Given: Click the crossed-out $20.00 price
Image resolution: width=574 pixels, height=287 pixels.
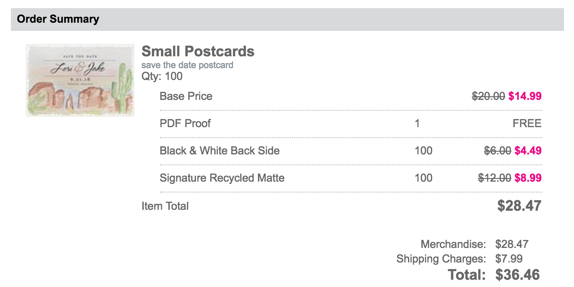Looking at the screenshot, I should coord(488,96).
